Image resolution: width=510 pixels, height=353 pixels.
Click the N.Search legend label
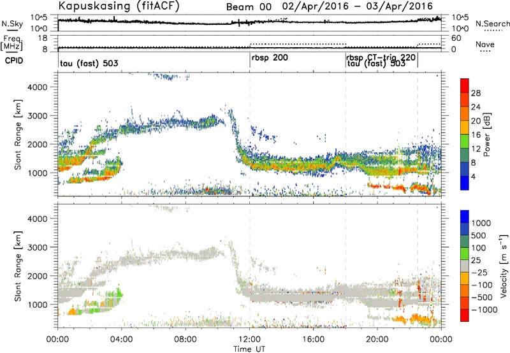click(493, 24)
